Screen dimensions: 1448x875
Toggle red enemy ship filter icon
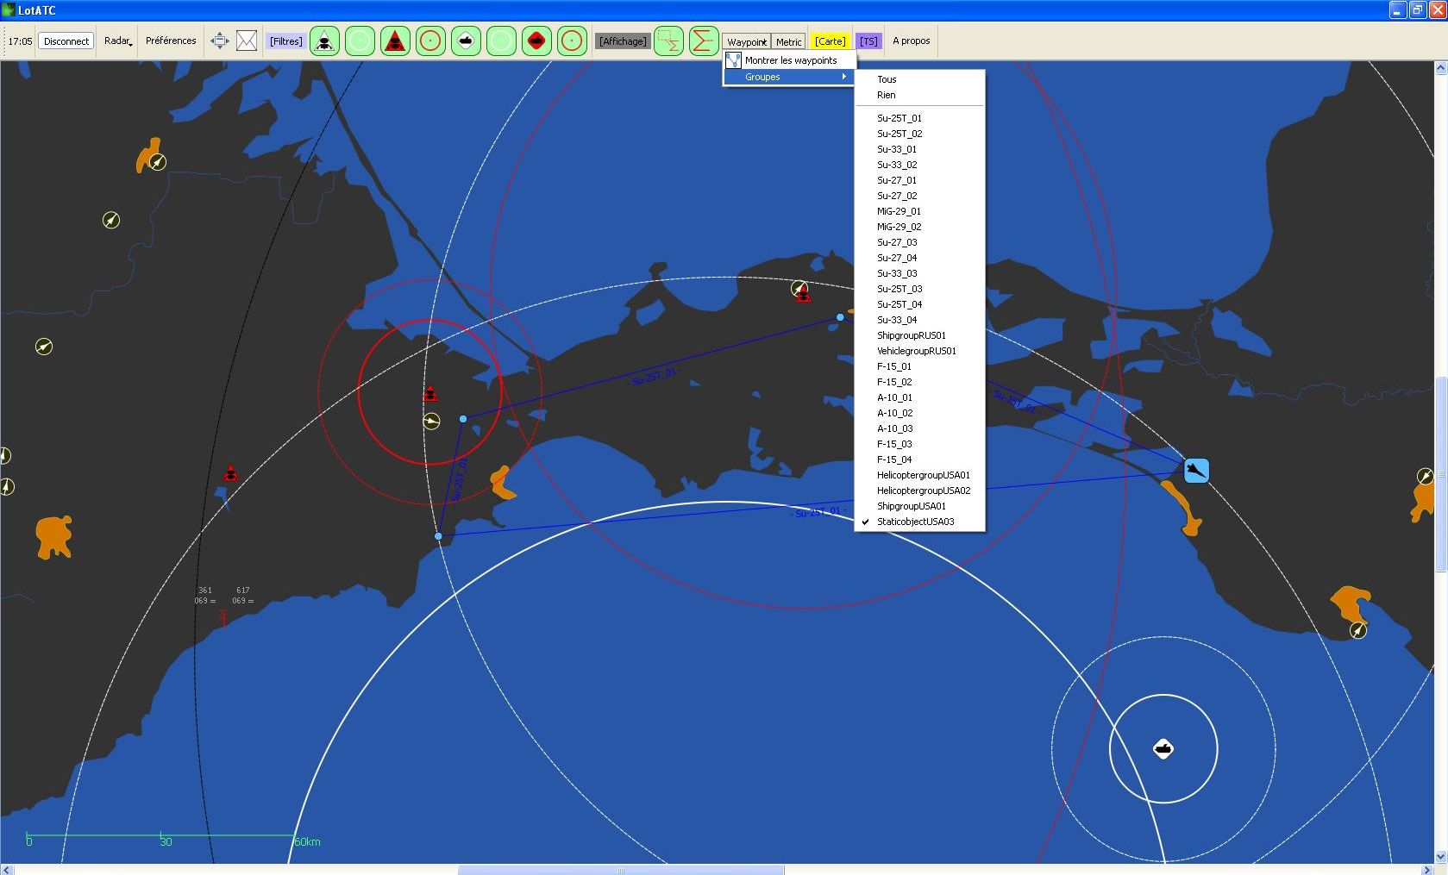click(x=536, y=41)
